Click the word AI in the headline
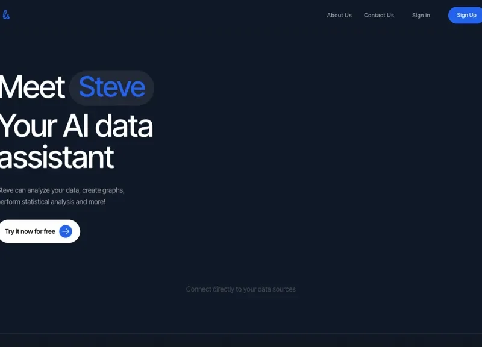The image size is (482, 347). (75, 126)
